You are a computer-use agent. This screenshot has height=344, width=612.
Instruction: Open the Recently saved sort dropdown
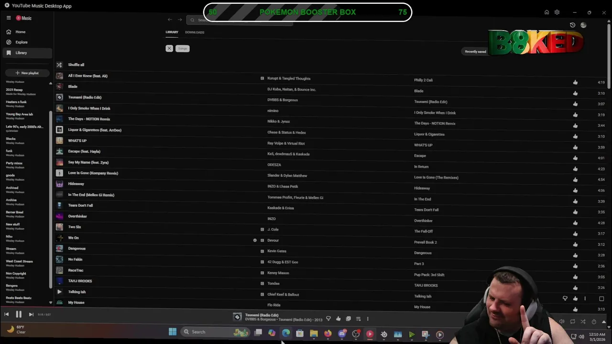pyautogui.click(x=475, y=52)
